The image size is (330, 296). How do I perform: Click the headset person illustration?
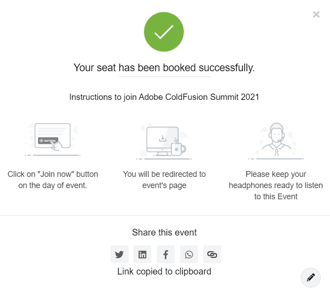pyautogui.click(x=276, y=141)
